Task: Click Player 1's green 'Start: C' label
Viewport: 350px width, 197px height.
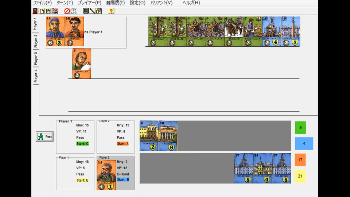Action: [82, 144]
